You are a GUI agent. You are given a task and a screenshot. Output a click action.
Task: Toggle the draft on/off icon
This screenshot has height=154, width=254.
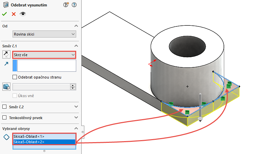pyautogui.click(x=6, y=87)
